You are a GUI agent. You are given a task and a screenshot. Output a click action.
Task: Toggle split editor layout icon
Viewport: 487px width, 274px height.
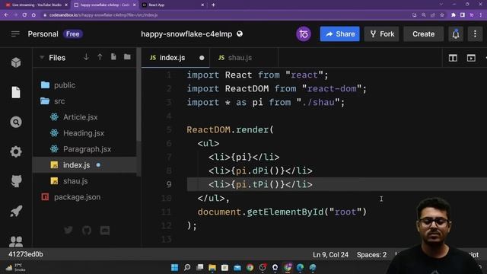(453, 58)
